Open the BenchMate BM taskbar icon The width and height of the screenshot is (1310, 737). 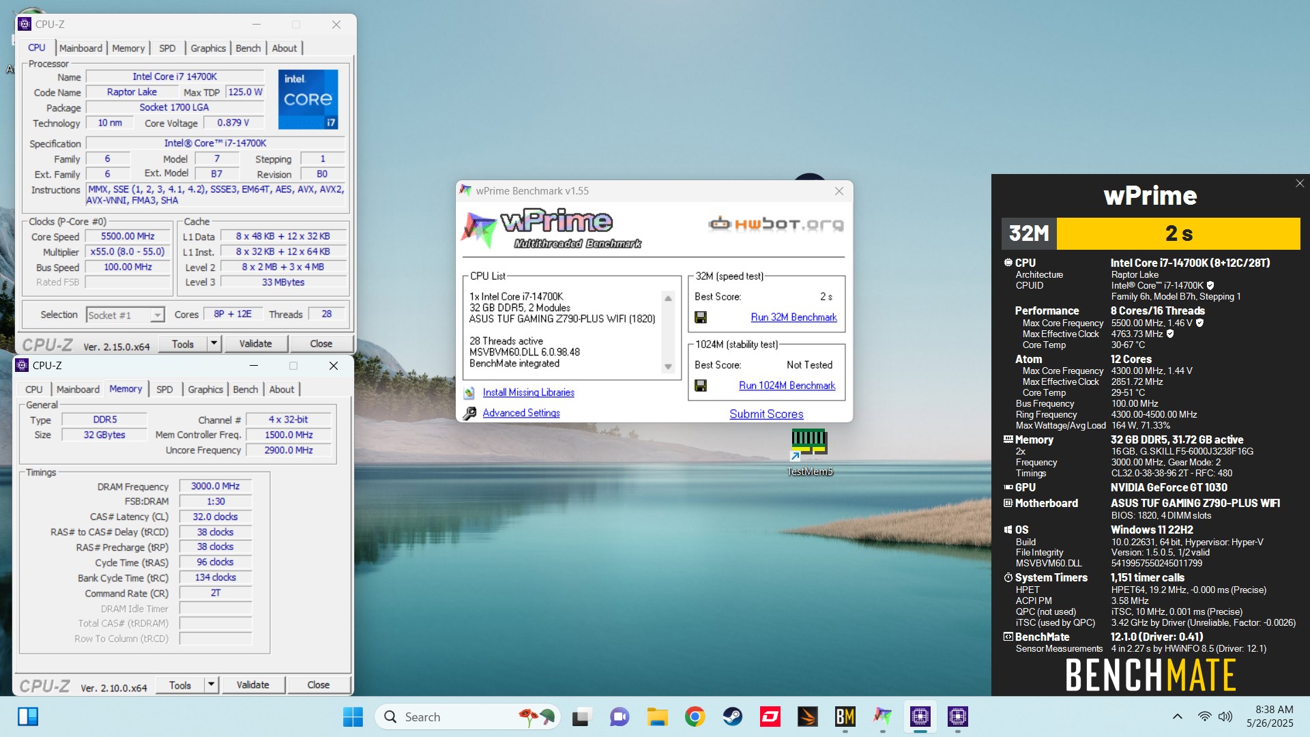845,717
